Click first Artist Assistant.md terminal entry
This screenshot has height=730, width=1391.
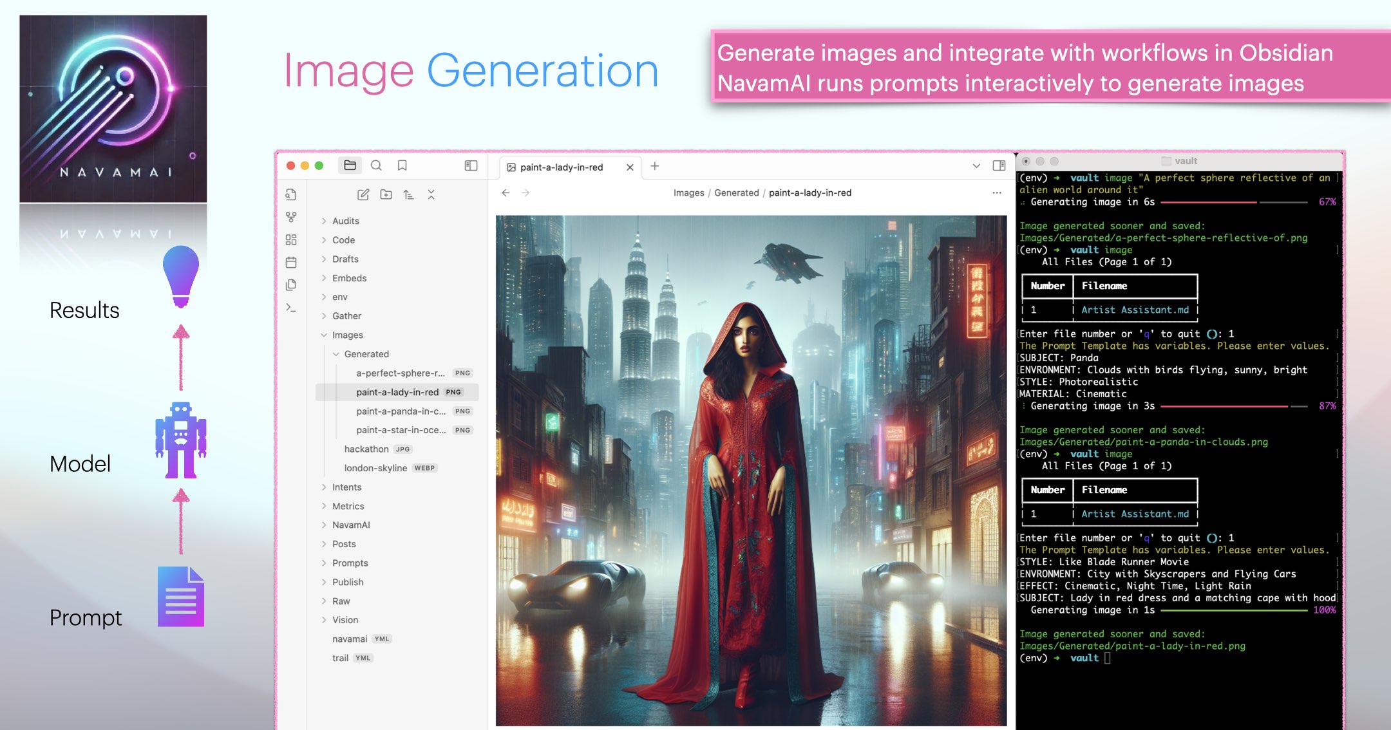point(1135,310)
